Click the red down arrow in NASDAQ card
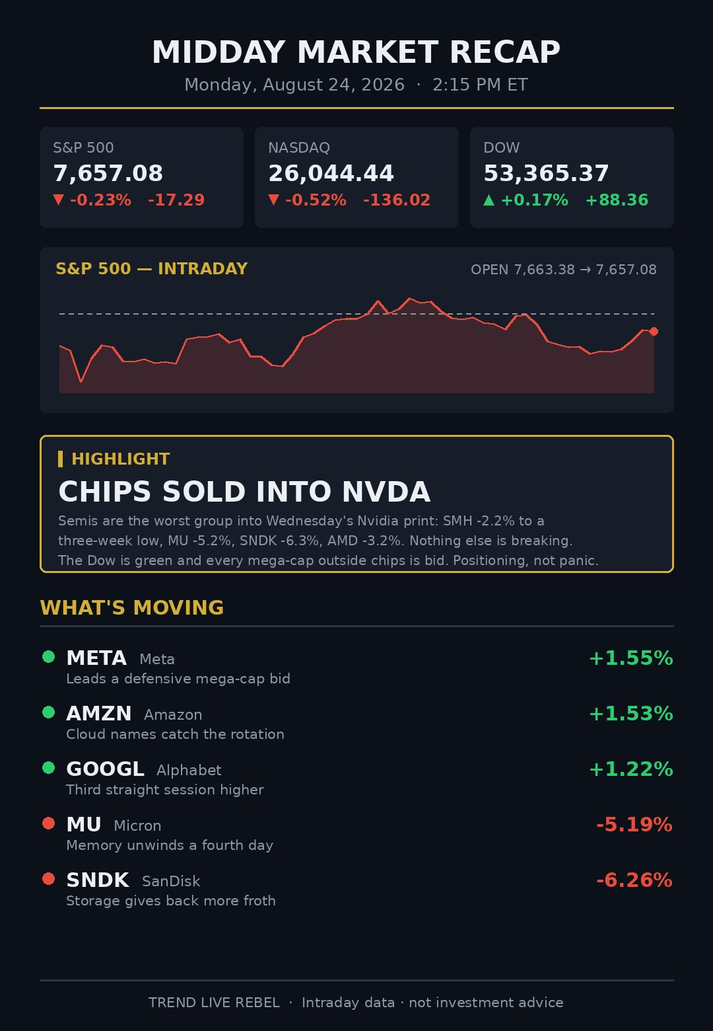This screenshot has height=1031, width=713. [x=274, y=200]
